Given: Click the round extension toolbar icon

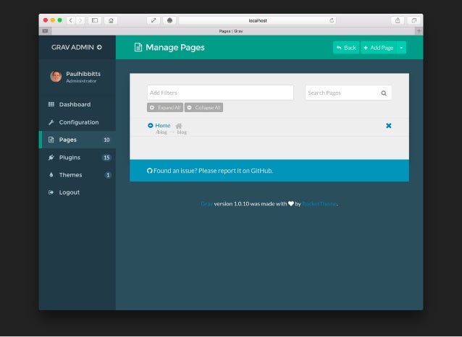Looking at the screenshot, I should coord(169,20).
